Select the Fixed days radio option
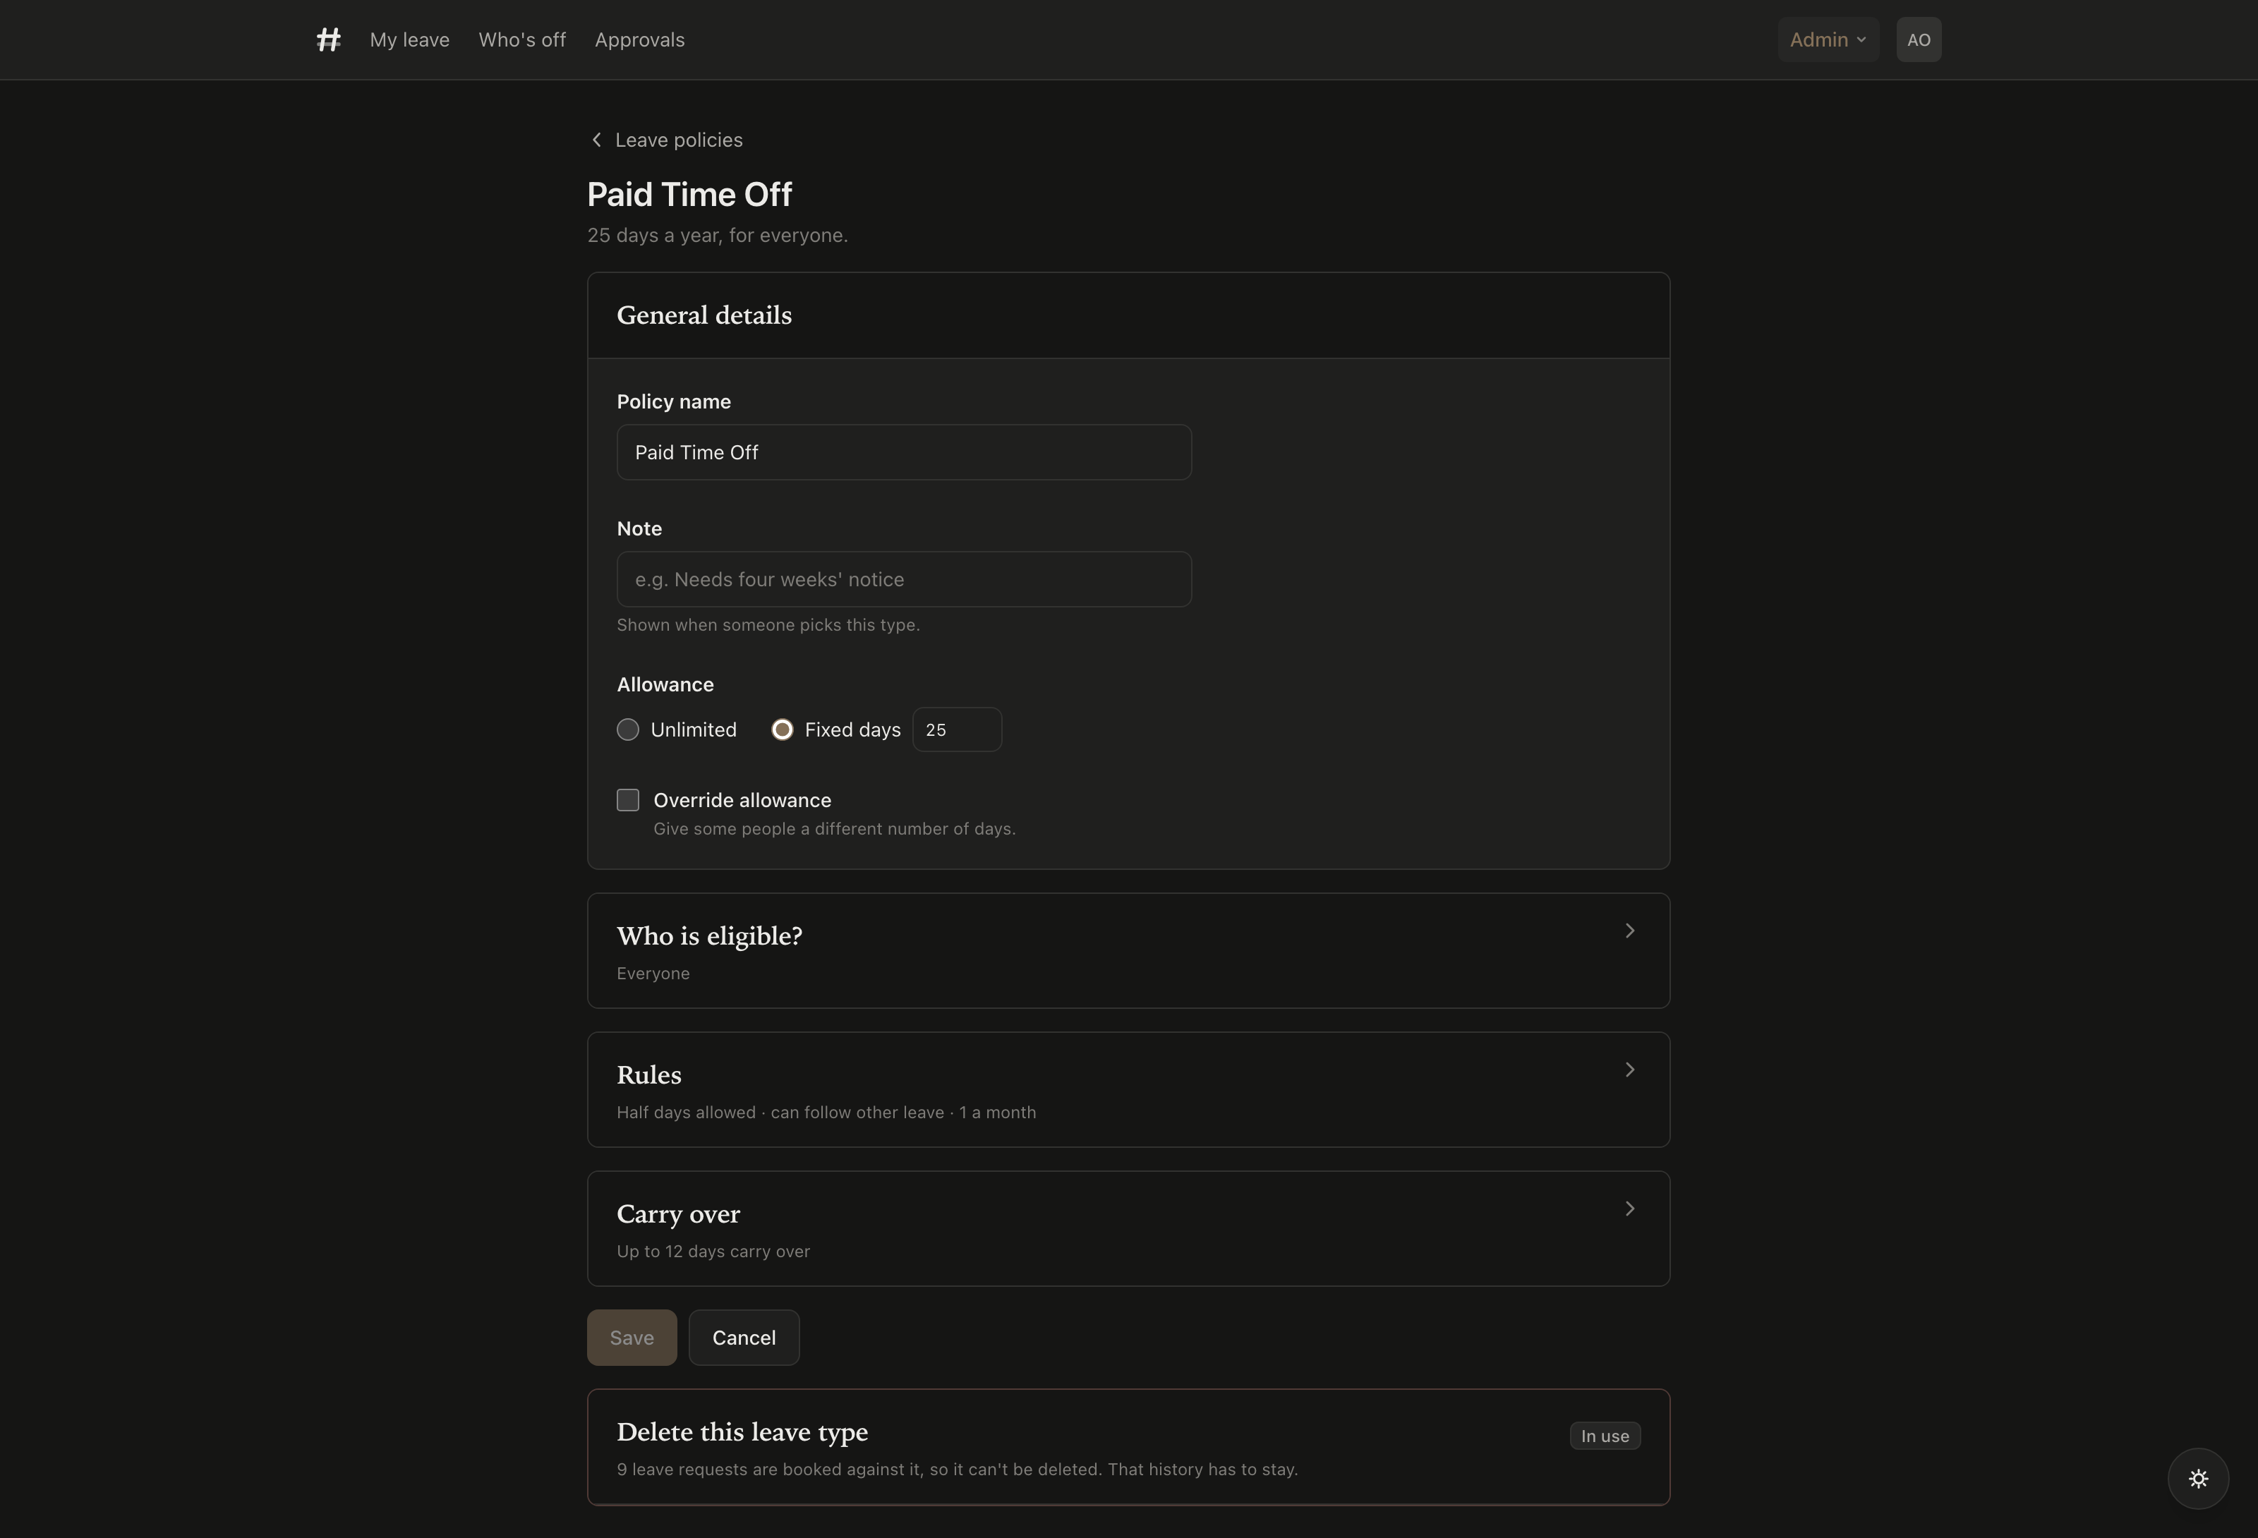 pyautogui.click(x=782, y=729)
